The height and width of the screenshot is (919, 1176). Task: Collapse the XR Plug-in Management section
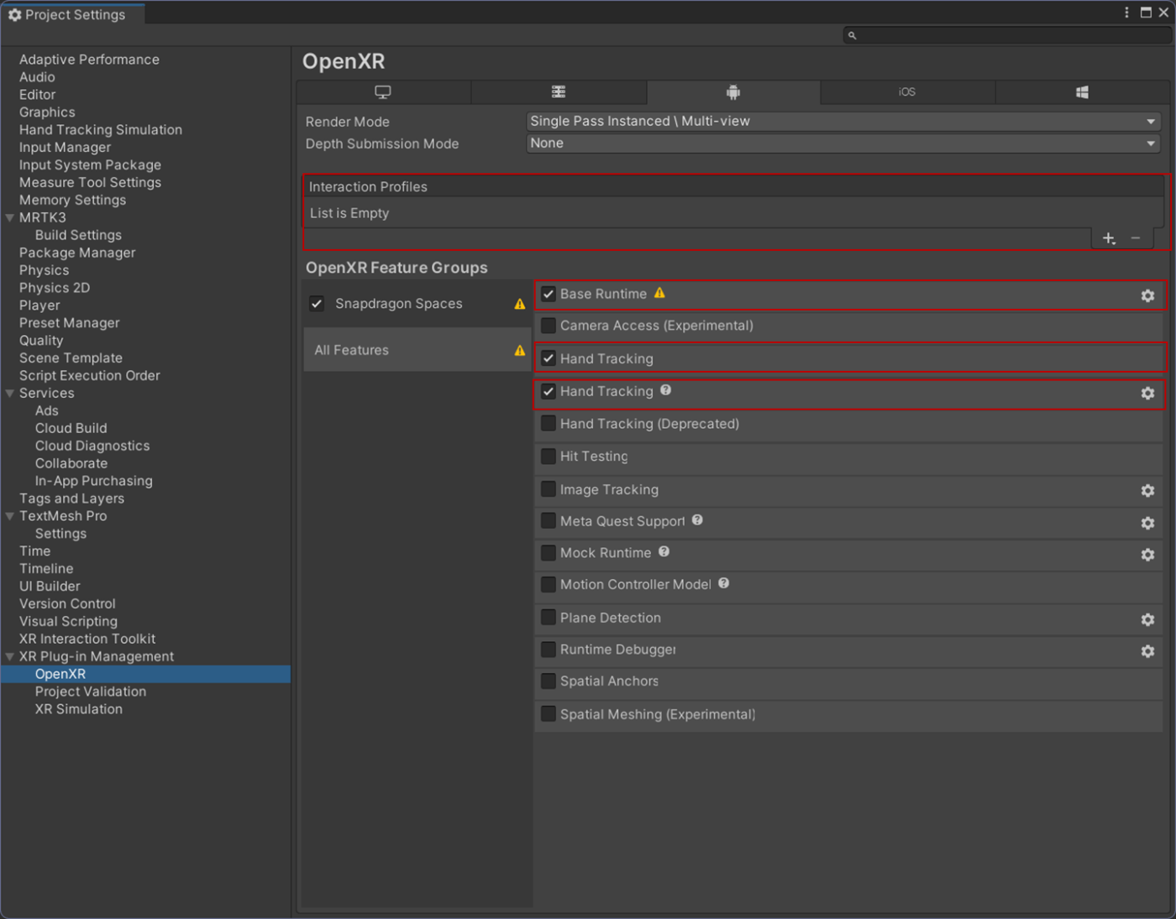click(x=10, y=657)
